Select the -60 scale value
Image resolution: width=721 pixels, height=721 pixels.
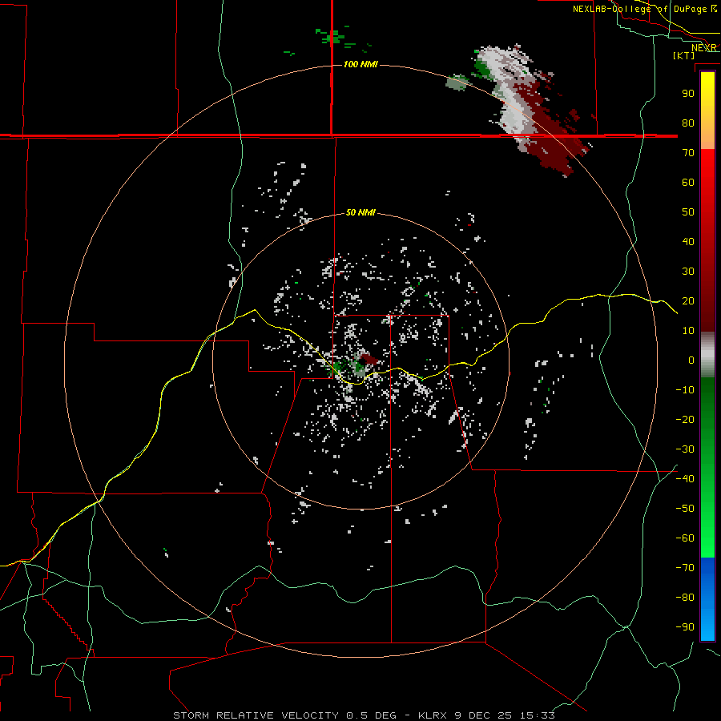coord(685,538)
